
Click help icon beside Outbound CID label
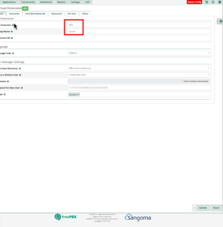click(12, 38)
